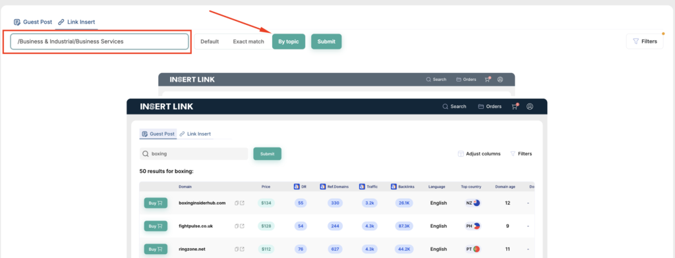Click cart icon in dimmed background window

(x=488, y=80)
